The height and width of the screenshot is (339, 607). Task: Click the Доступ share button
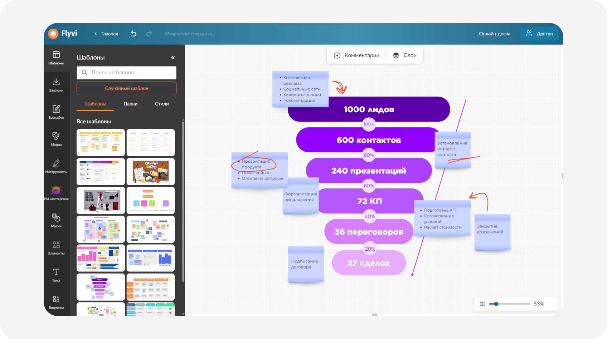(539, 34)
